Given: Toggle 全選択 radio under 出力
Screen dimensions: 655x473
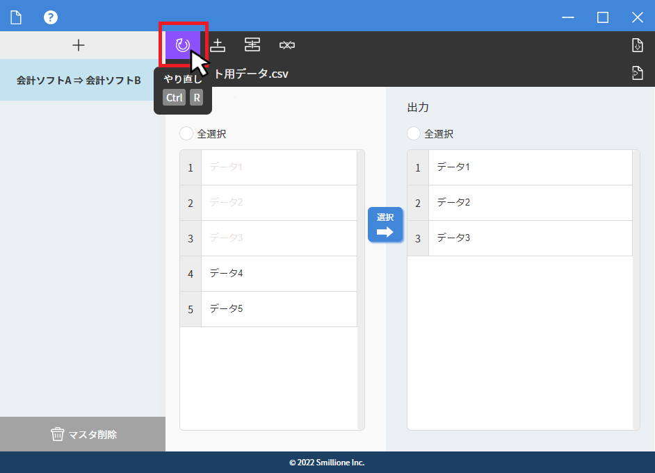Looking at the screenshot, I should pyautogui.click(x=414, y=134).
